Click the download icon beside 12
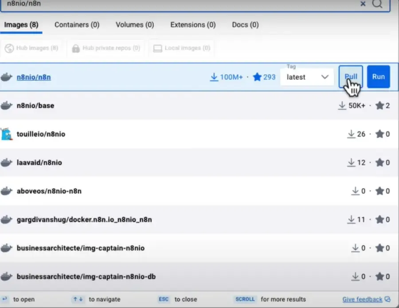Viewport: 399px width, 308px height. click(x=351, y=162)
